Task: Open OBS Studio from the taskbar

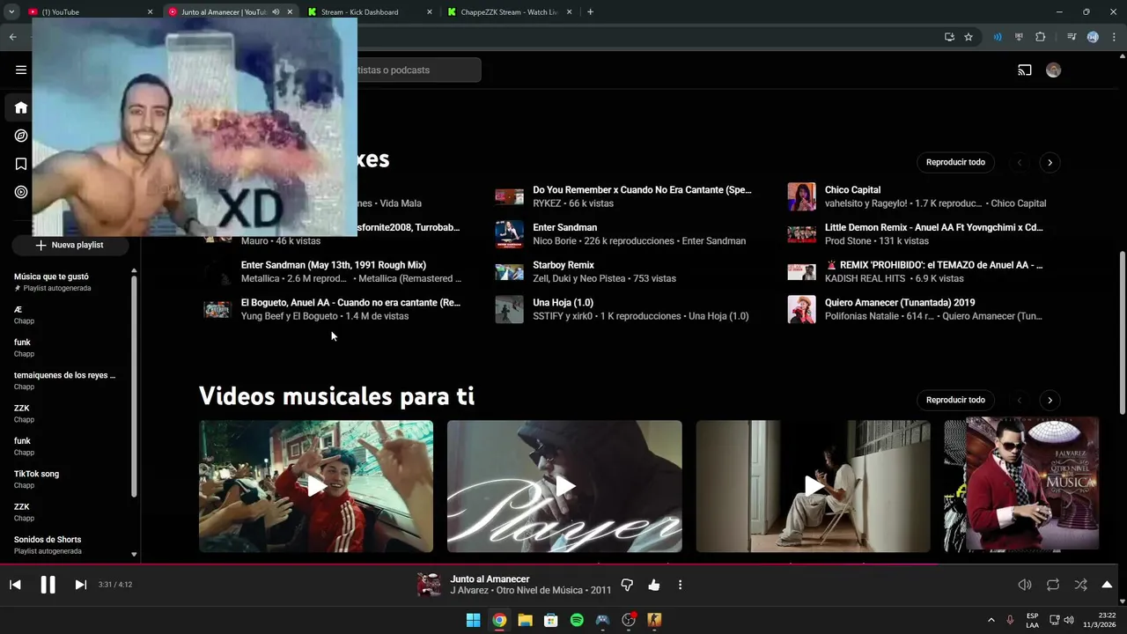Action: (x=629, y=620)
